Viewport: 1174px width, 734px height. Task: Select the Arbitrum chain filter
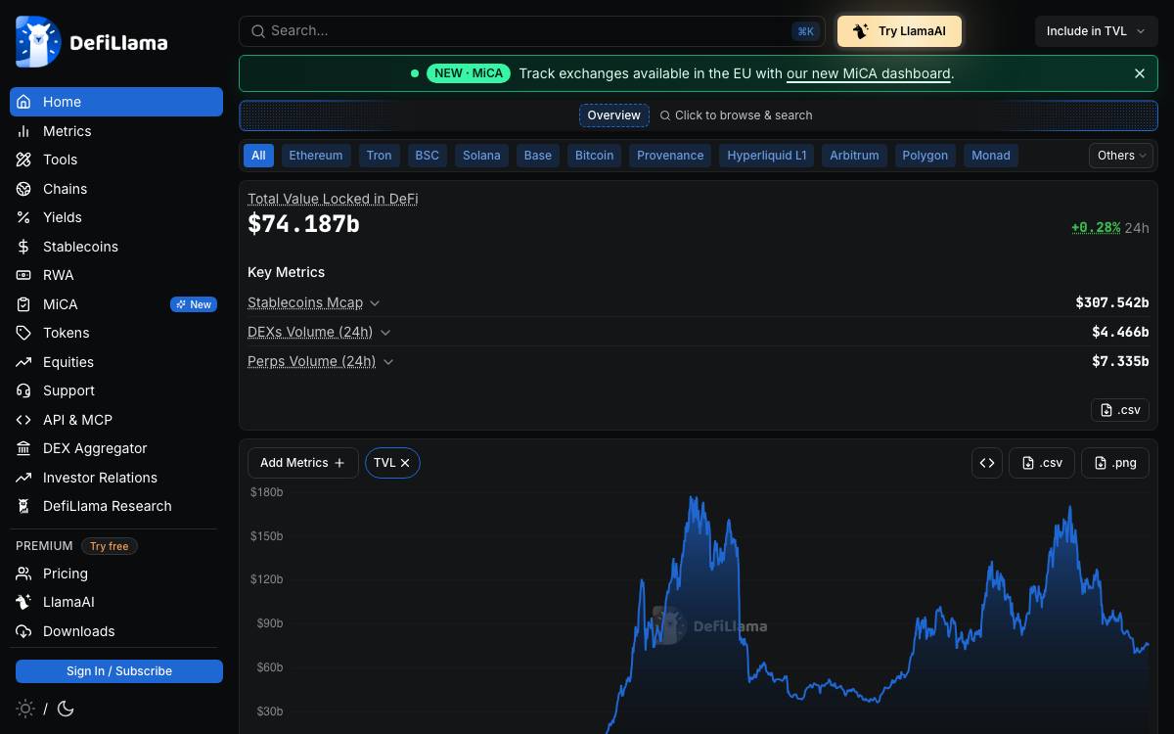click(x=854, y=156)
